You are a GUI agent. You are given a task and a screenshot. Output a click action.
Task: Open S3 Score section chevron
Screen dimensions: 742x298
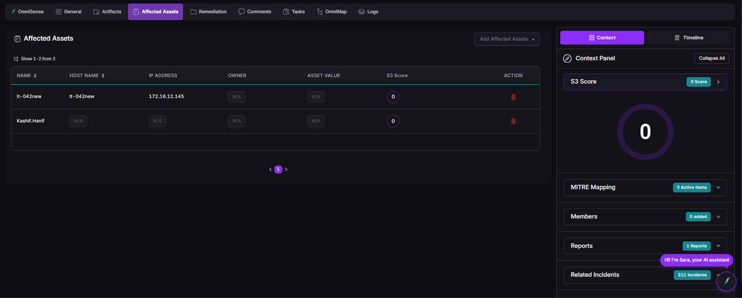coord(718,82)
